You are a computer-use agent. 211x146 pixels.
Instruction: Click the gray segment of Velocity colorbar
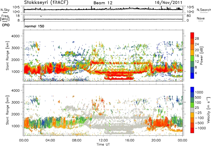(x=192, y=110)
